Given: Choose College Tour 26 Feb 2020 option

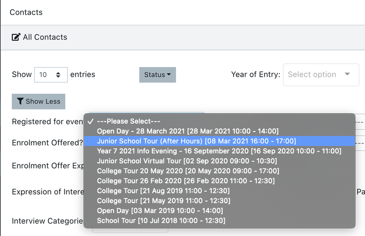Looking at the screenshot, I should 186,181.
